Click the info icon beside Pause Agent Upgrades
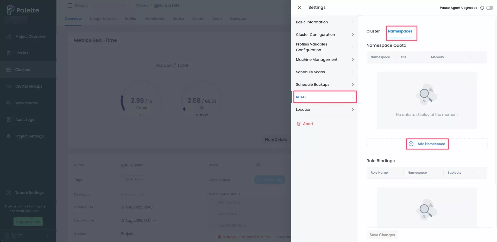This screenshot has height=242, width=497. (x=482, y=8)
